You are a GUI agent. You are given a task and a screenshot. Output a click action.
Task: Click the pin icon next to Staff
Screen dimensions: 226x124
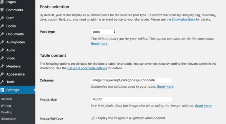click(2, 18)
